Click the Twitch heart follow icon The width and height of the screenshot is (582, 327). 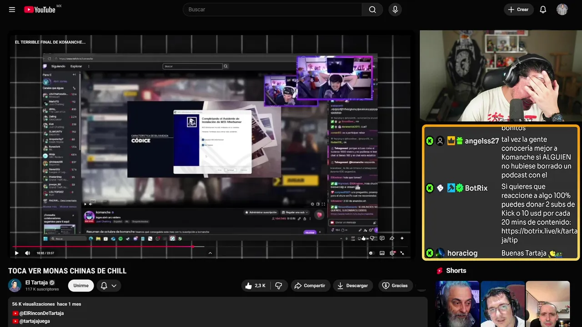tap(320, 215)
